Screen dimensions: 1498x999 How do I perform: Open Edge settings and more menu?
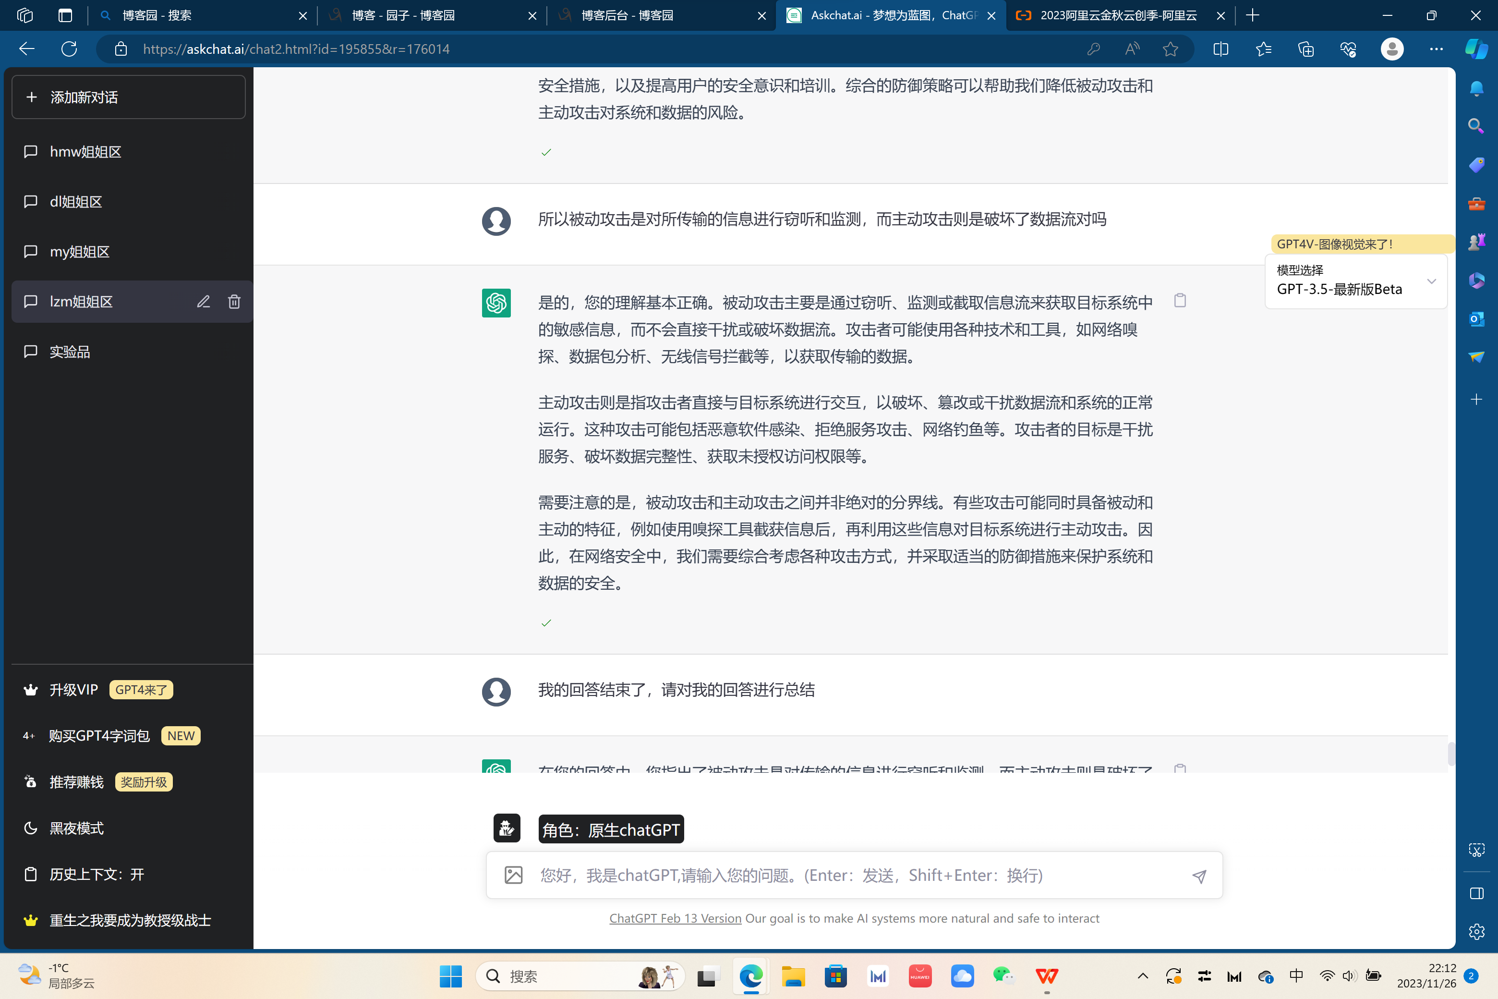pos(1436,49)
